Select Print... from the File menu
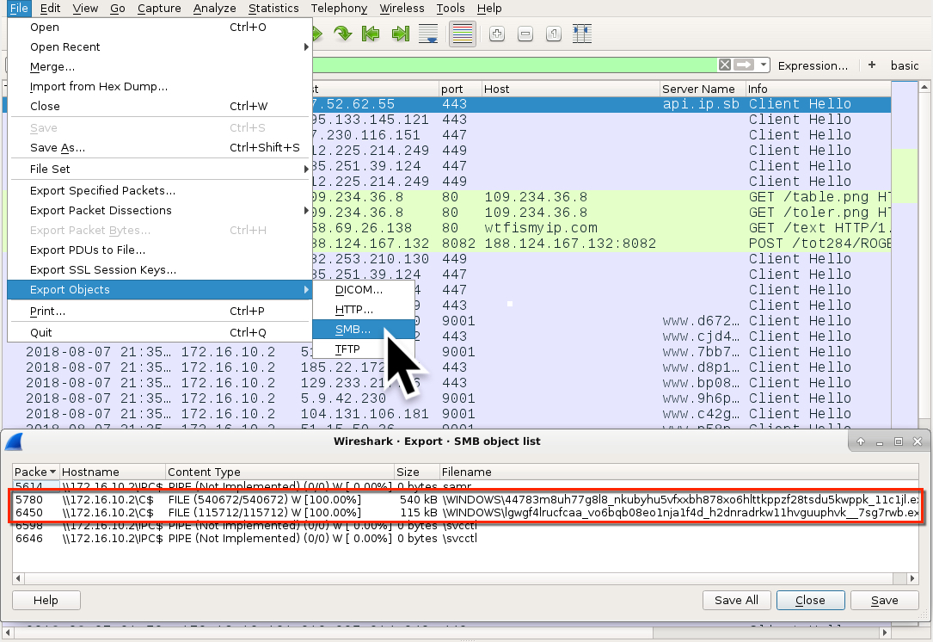The width and height of the screenshot is (933, 642). (x=159, y=311)
